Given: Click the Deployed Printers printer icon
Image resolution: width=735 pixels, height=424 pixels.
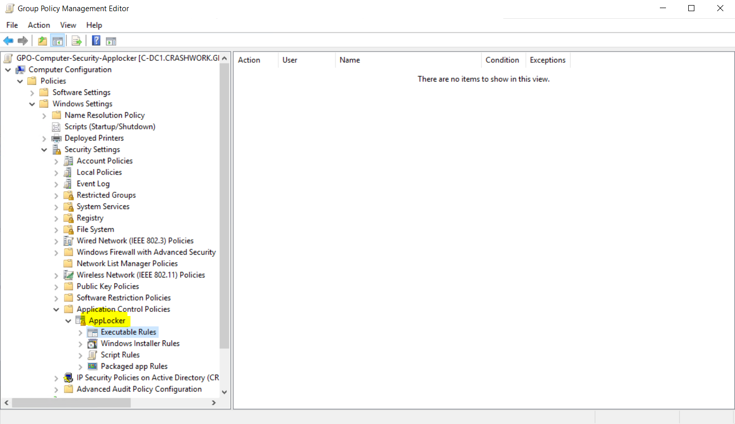Looking at the screenshot, I should [56, 138].
